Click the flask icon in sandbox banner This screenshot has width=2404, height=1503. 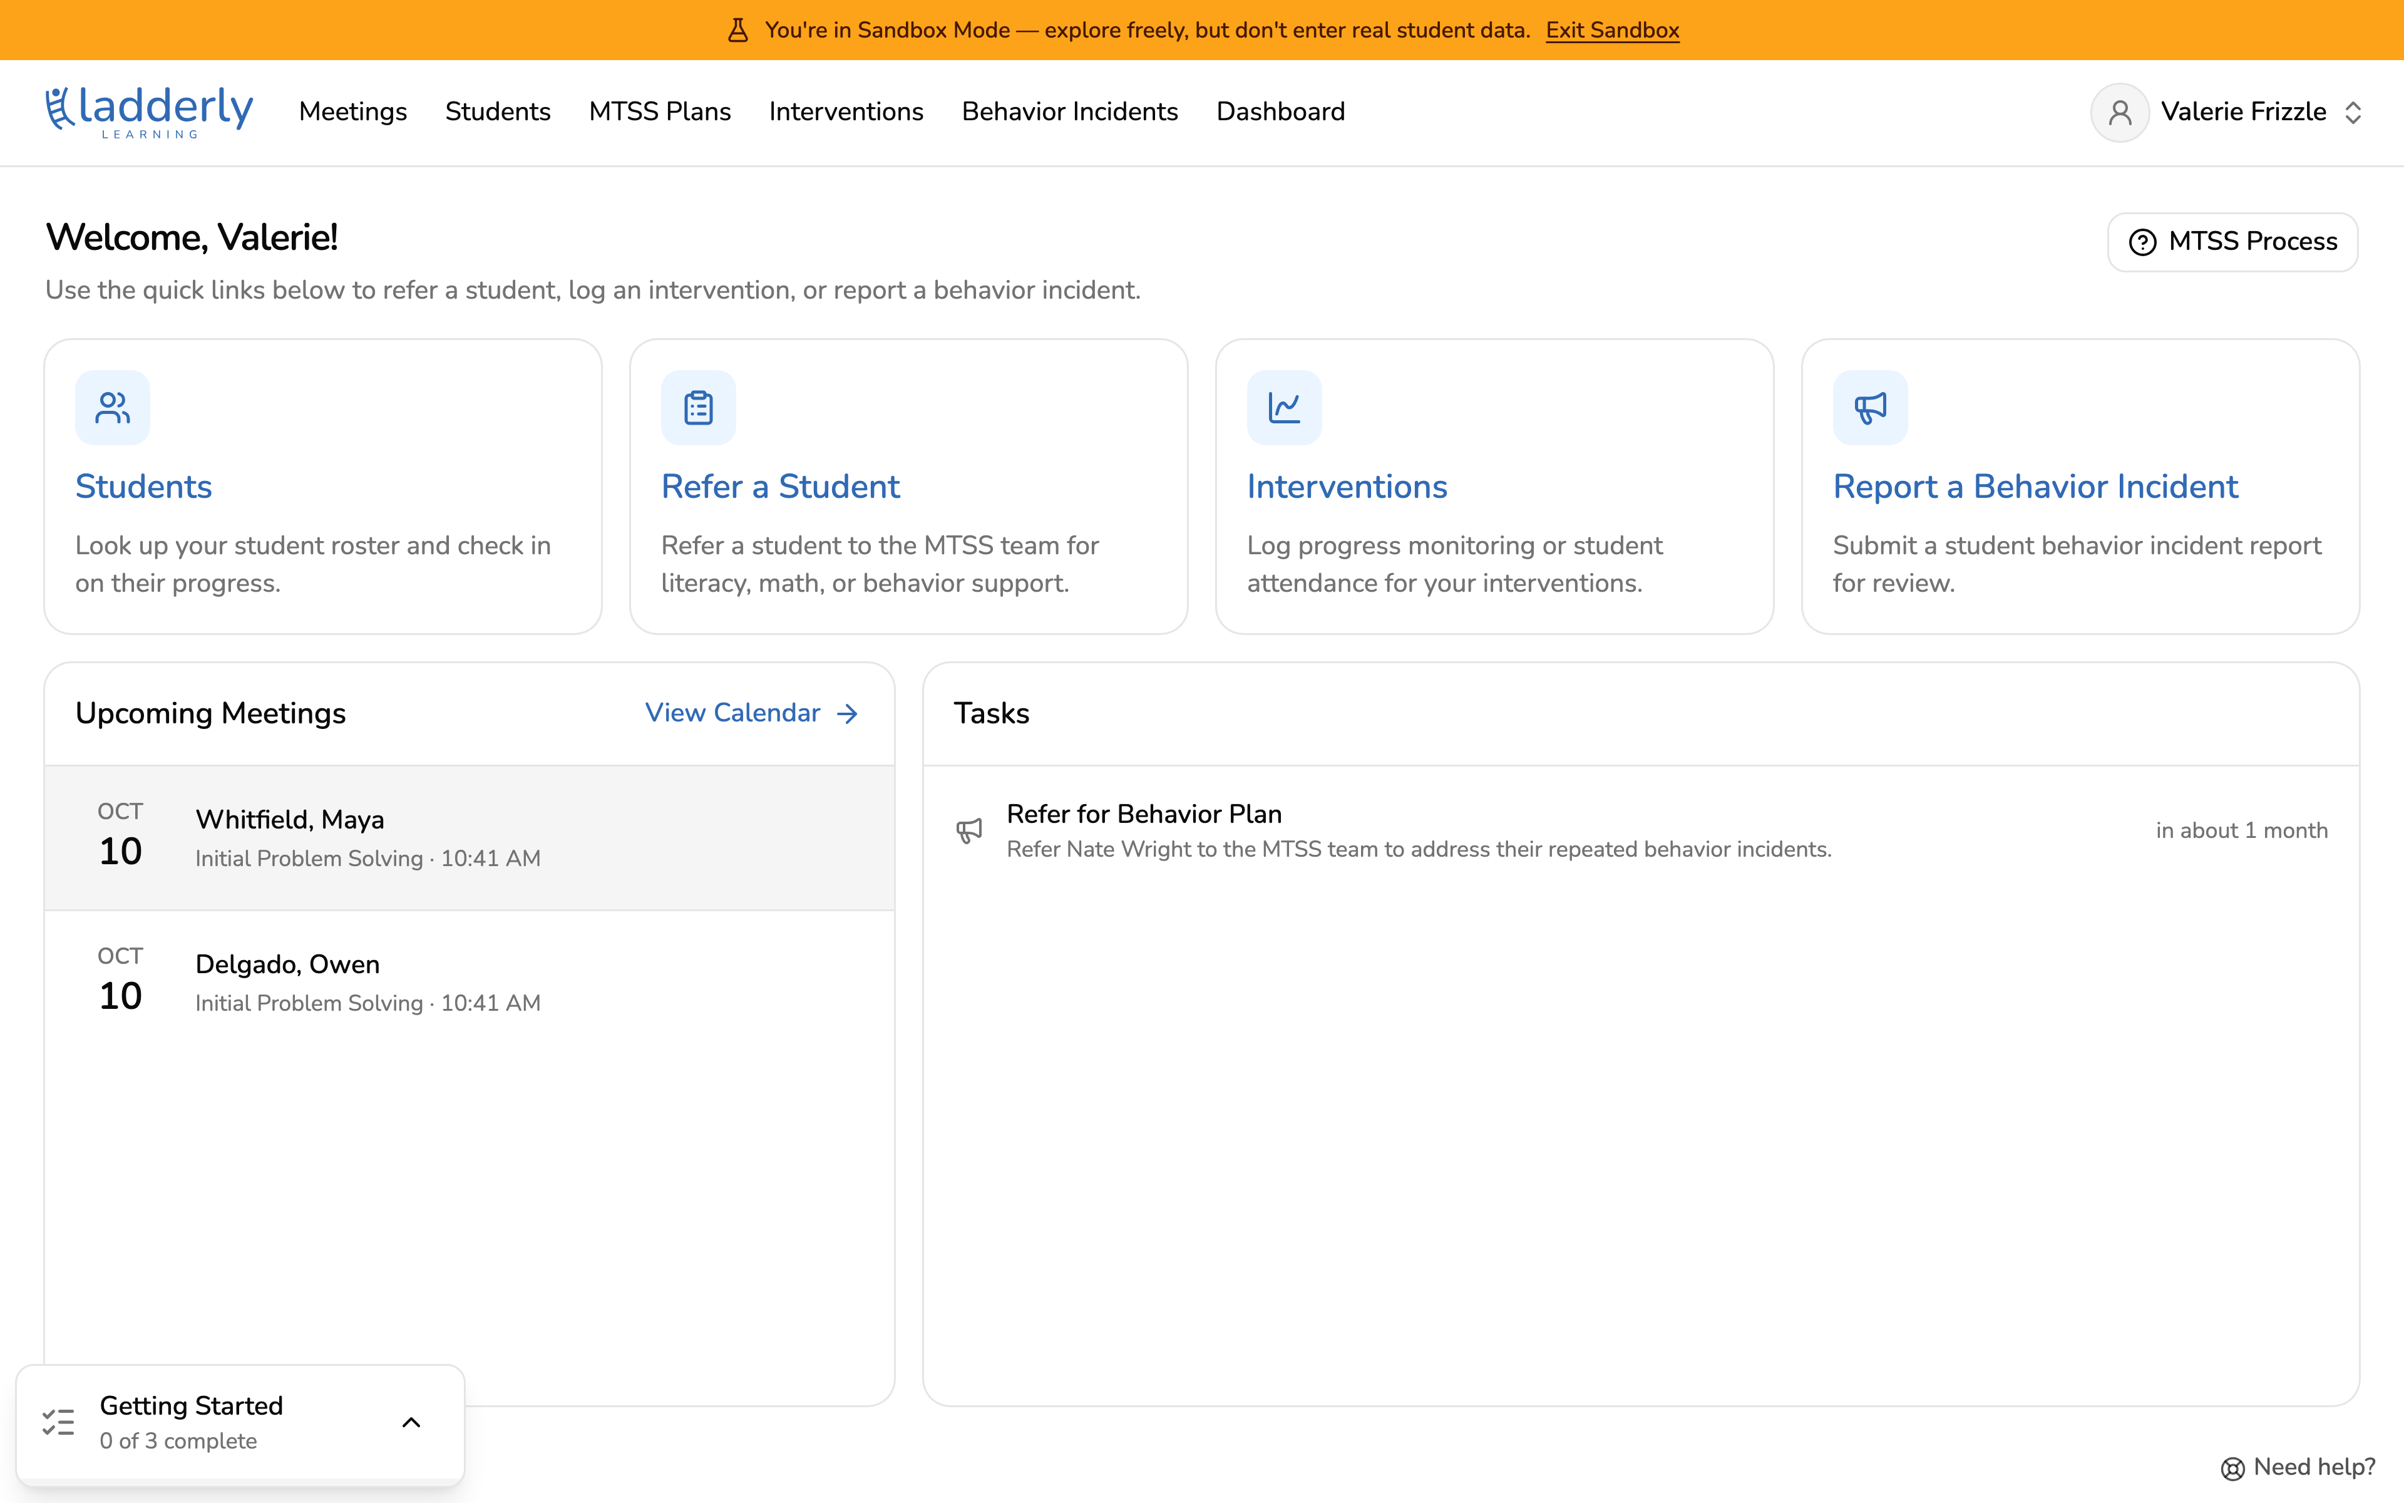coord(737,30)
